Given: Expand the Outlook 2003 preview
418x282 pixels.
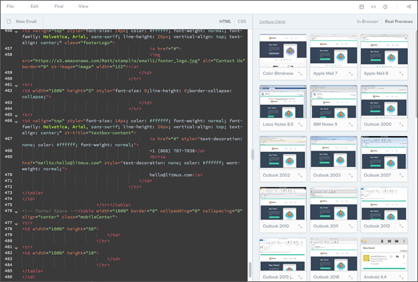Looking at the screenshot, I should click(351, 175).
